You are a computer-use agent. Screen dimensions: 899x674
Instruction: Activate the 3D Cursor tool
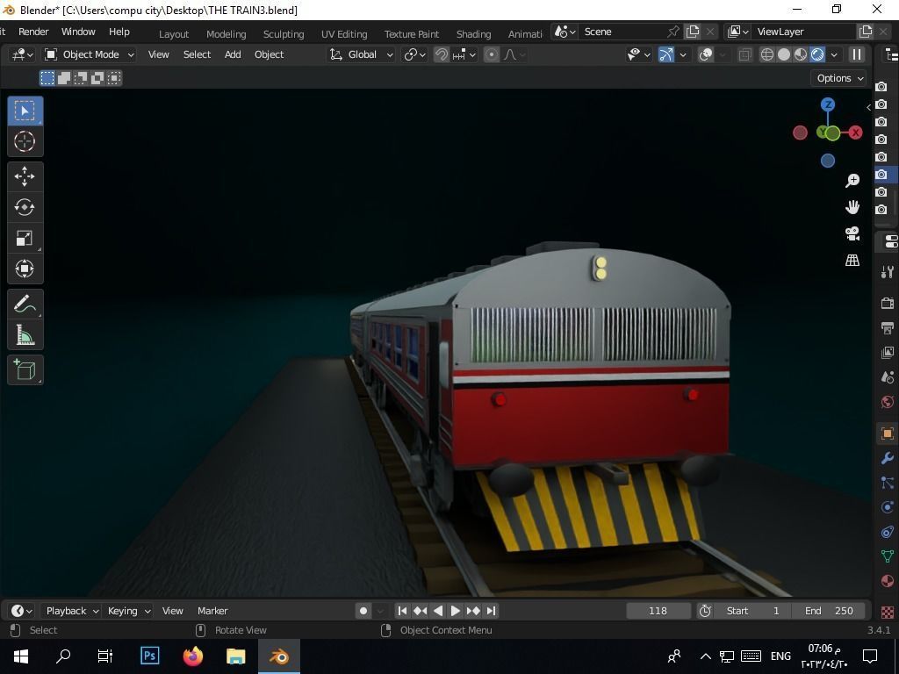tap(25, 141)
